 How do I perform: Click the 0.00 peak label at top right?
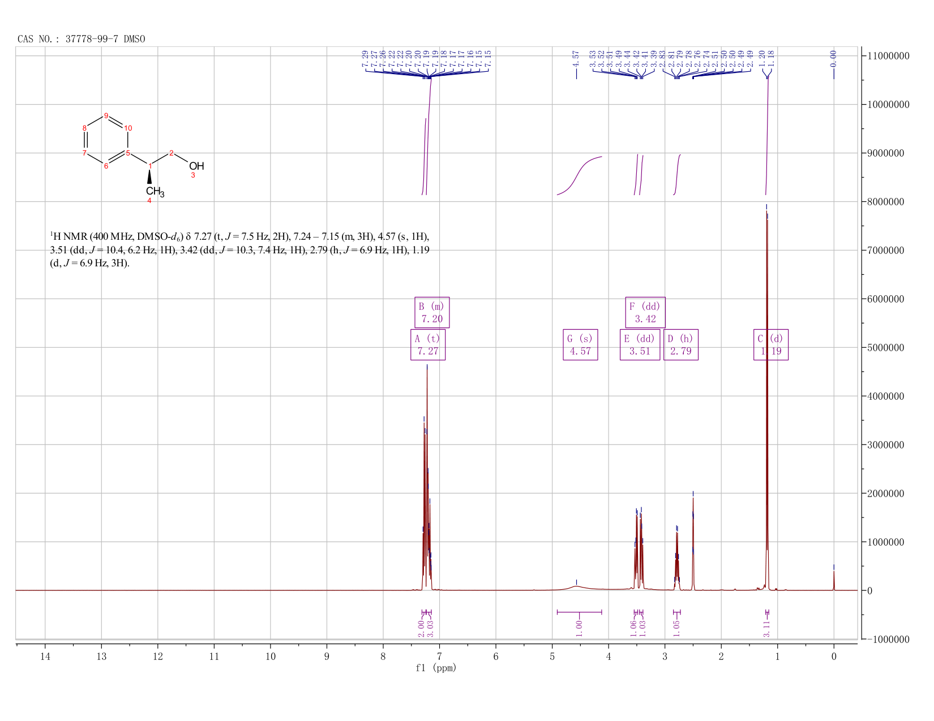(834, 58)
